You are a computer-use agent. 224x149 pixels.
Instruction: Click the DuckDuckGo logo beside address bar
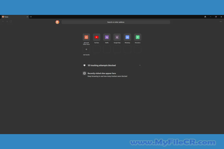[x=58, y=22]
